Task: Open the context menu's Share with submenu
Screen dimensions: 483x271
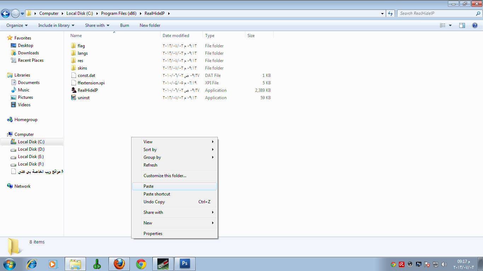Action: pos(175,212)
